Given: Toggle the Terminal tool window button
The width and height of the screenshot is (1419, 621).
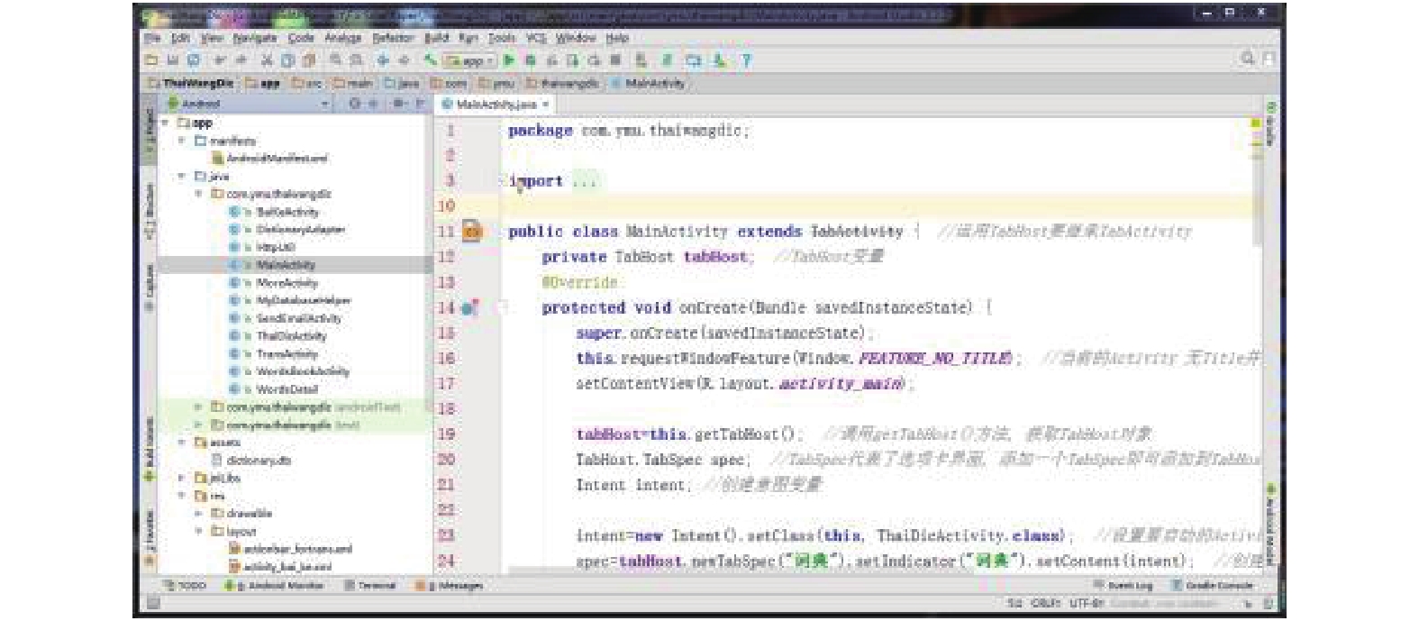Looking at the screenshot, I should click(370, 585).
